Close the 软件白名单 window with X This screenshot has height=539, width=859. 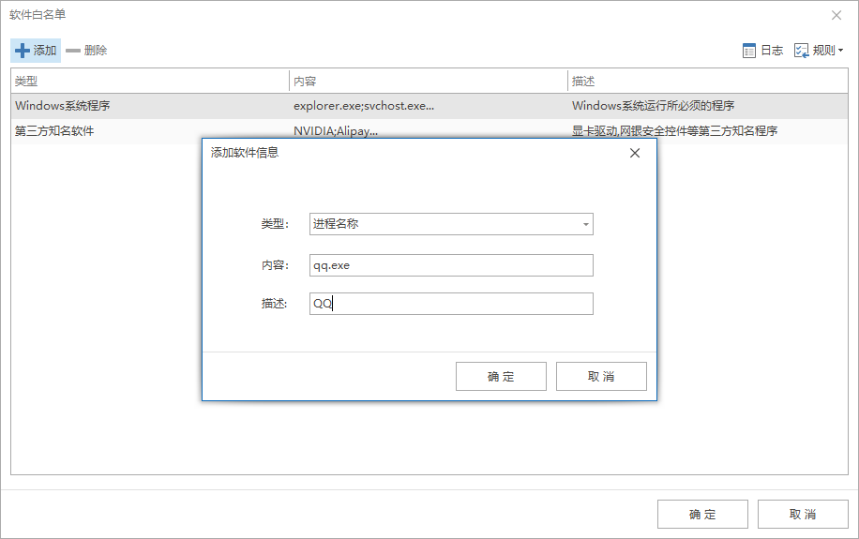836,15
